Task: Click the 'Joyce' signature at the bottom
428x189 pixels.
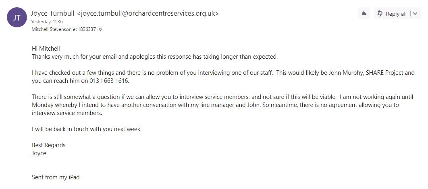Action: (39, 153)
